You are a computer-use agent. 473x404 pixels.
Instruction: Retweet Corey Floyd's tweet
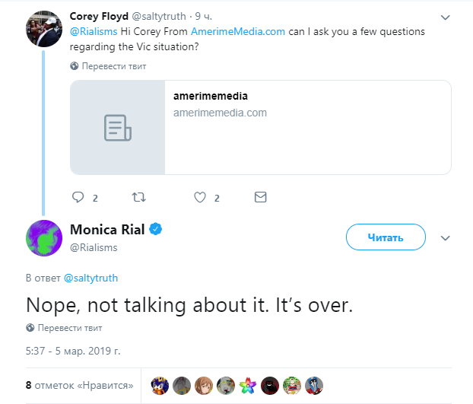click(139, 197)
